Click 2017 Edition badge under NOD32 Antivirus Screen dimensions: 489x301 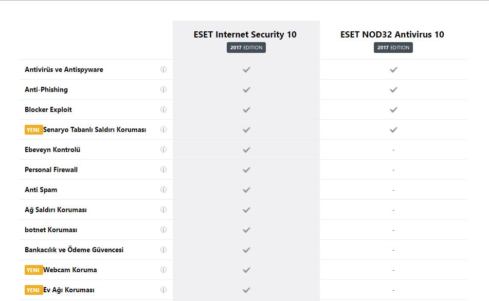(393, 48)
